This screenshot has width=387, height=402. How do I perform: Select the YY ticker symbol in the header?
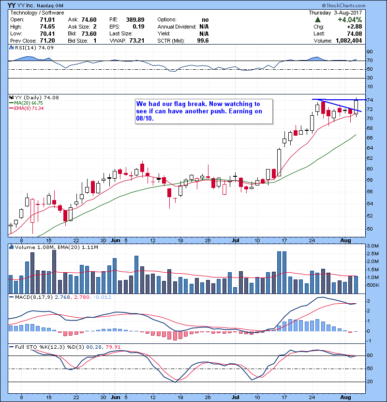pyautogui.click(x=12, y=5)
